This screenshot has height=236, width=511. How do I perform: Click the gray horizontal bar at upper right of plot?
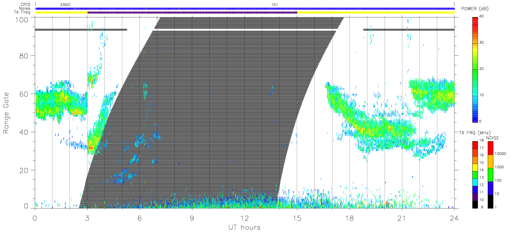409,30
